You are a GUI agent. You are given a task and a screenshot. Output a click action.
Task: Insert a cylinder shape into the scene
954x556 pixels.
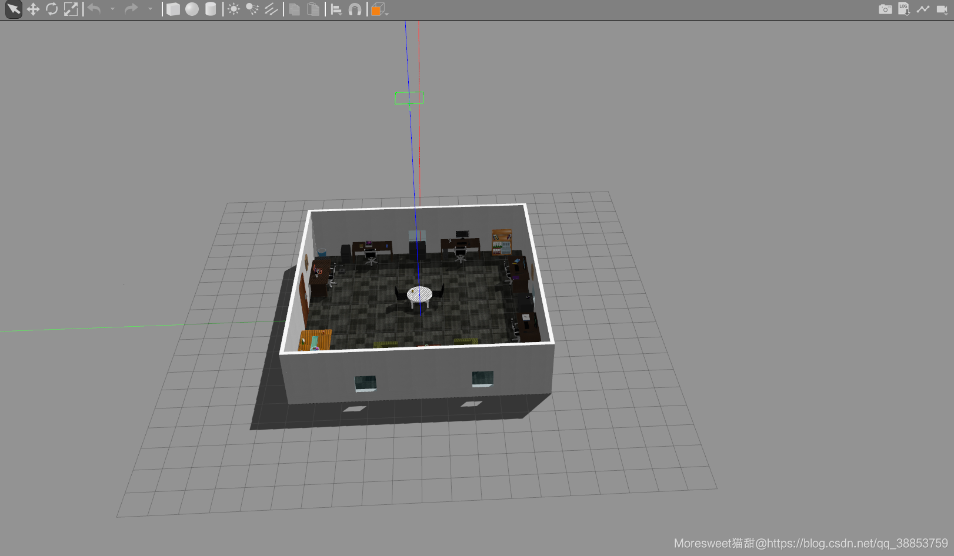210,9
